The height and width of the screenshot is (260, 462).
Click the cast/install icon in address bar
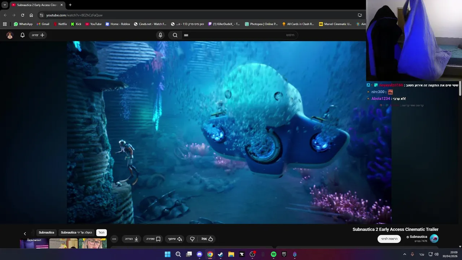coord(359,15)
